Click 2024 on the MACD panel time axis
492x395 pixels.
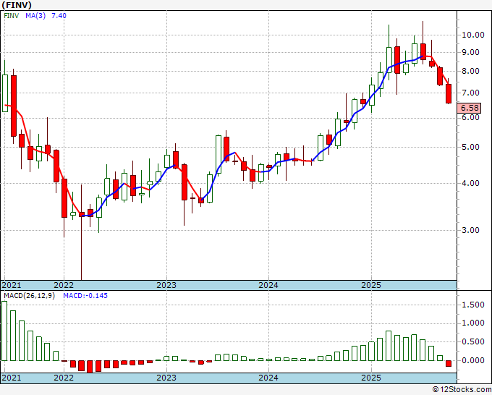tap(268, 378)
